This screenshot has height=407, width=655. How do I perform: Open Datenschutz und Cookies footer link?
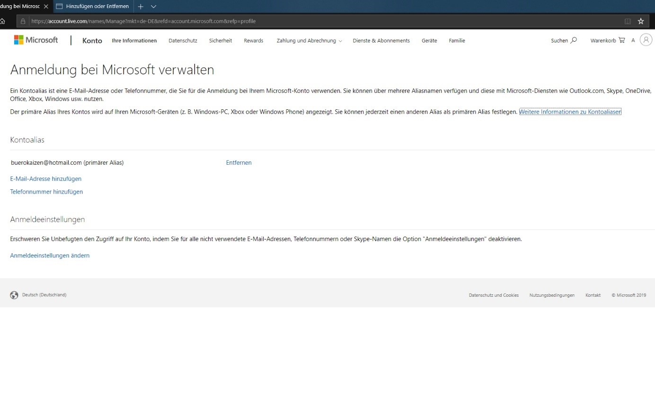click(494, 295)
